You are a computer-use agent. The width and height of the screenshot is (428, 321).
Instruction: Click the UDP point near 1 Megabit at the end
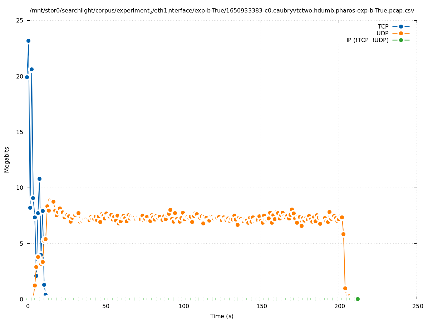(345, 288)
